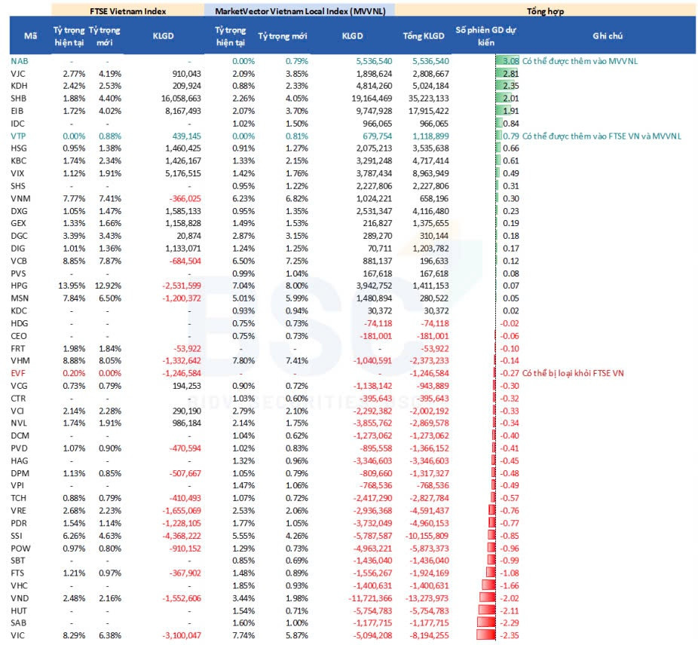
Task: Select the VTP ticker cell
Action: [x=18, y=136]
